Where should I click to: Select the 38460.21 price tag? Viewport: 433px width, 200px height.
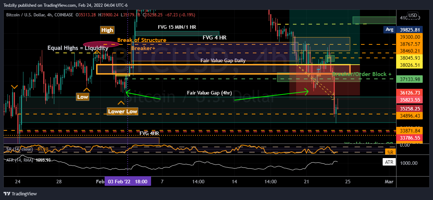pos(410,51)
